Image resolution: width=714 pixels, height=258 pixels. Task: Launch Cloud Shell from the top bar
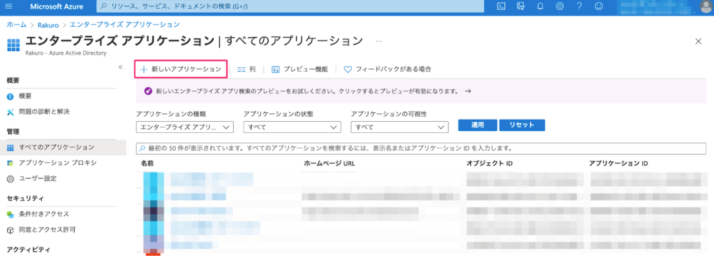[x=501, y=7]
